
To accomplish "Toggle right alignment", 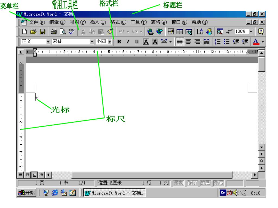I will [x=197, y=42].
